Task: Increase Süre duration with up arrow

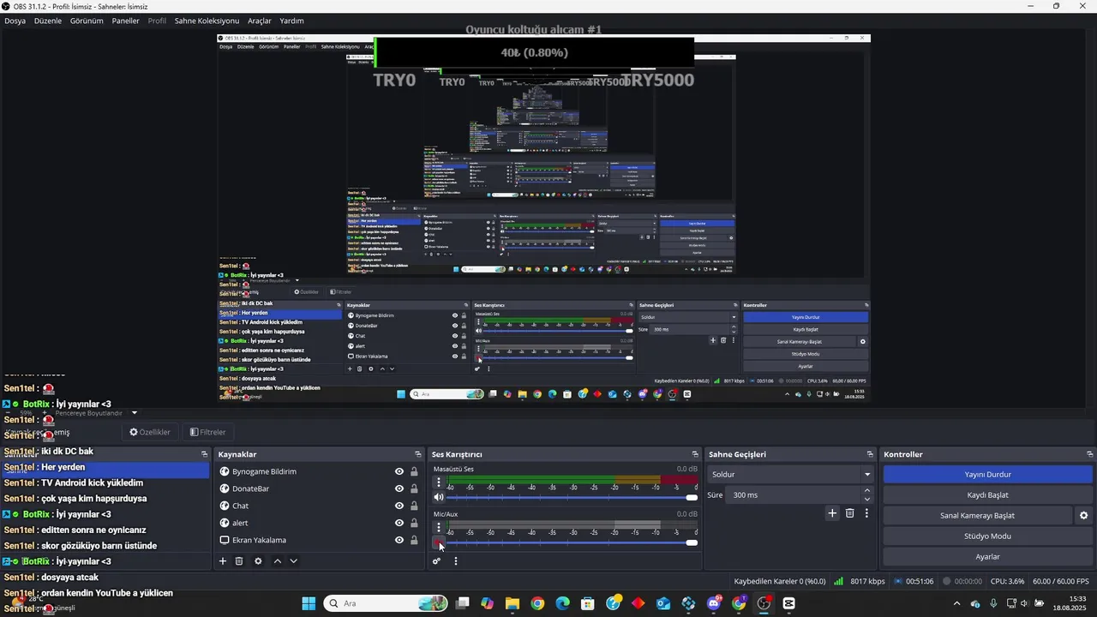Action: tap(867, 490)
